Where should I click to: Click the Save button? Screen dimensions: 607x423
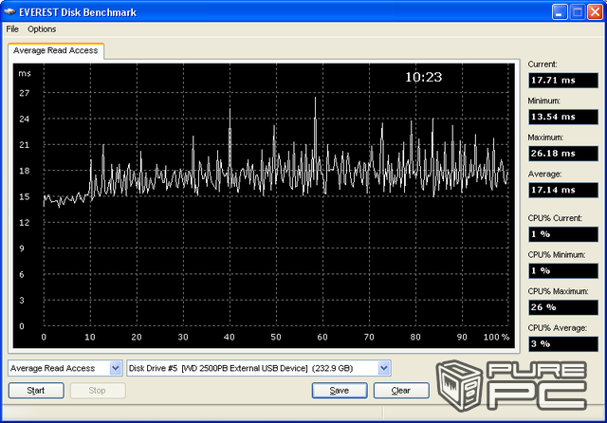click(340, 391)
